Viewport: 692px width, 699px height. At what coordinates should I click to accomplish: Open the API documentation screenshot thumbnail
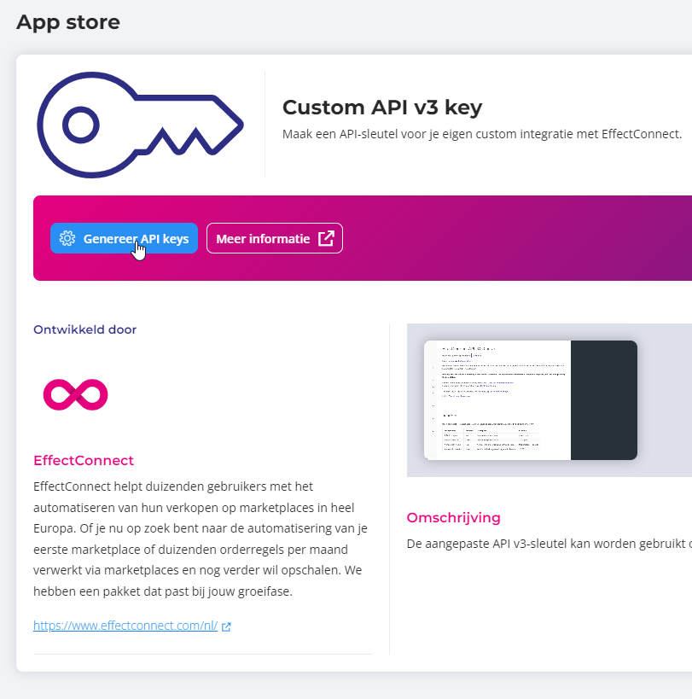click(530, 400)
